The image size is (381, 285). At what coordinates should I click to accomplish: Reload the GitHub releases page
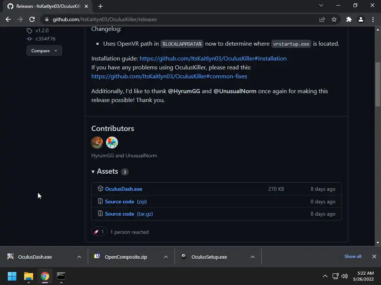tap(32, 19)
